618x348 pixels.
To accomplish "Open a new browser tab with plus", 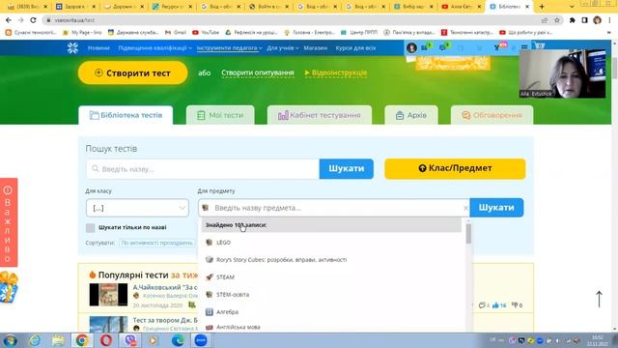I will pos(542,7).
